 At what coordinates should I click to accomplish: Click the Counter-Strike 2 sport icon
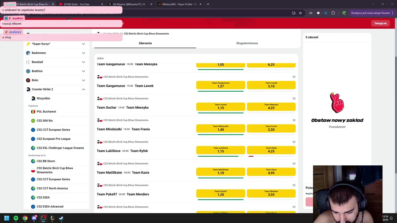pos(28,89)
